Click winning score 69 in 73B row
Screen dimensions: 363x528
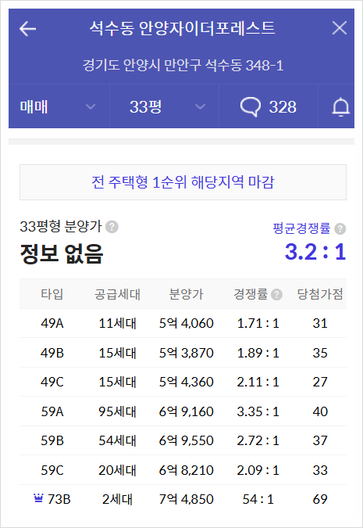coord(320,499)
